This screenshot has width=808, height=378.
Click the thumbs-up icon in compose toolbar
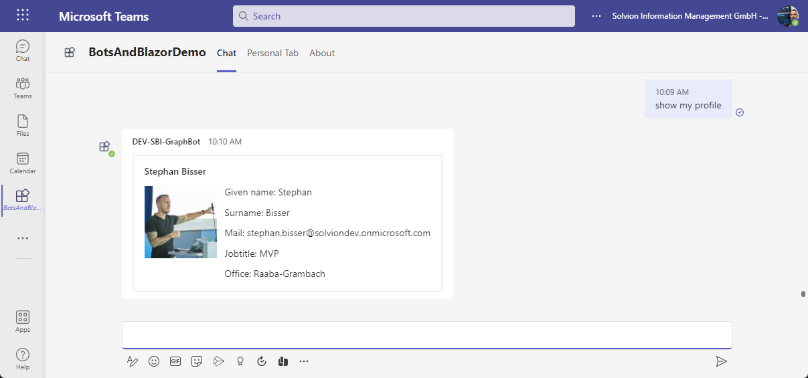[x=282, y=361]
